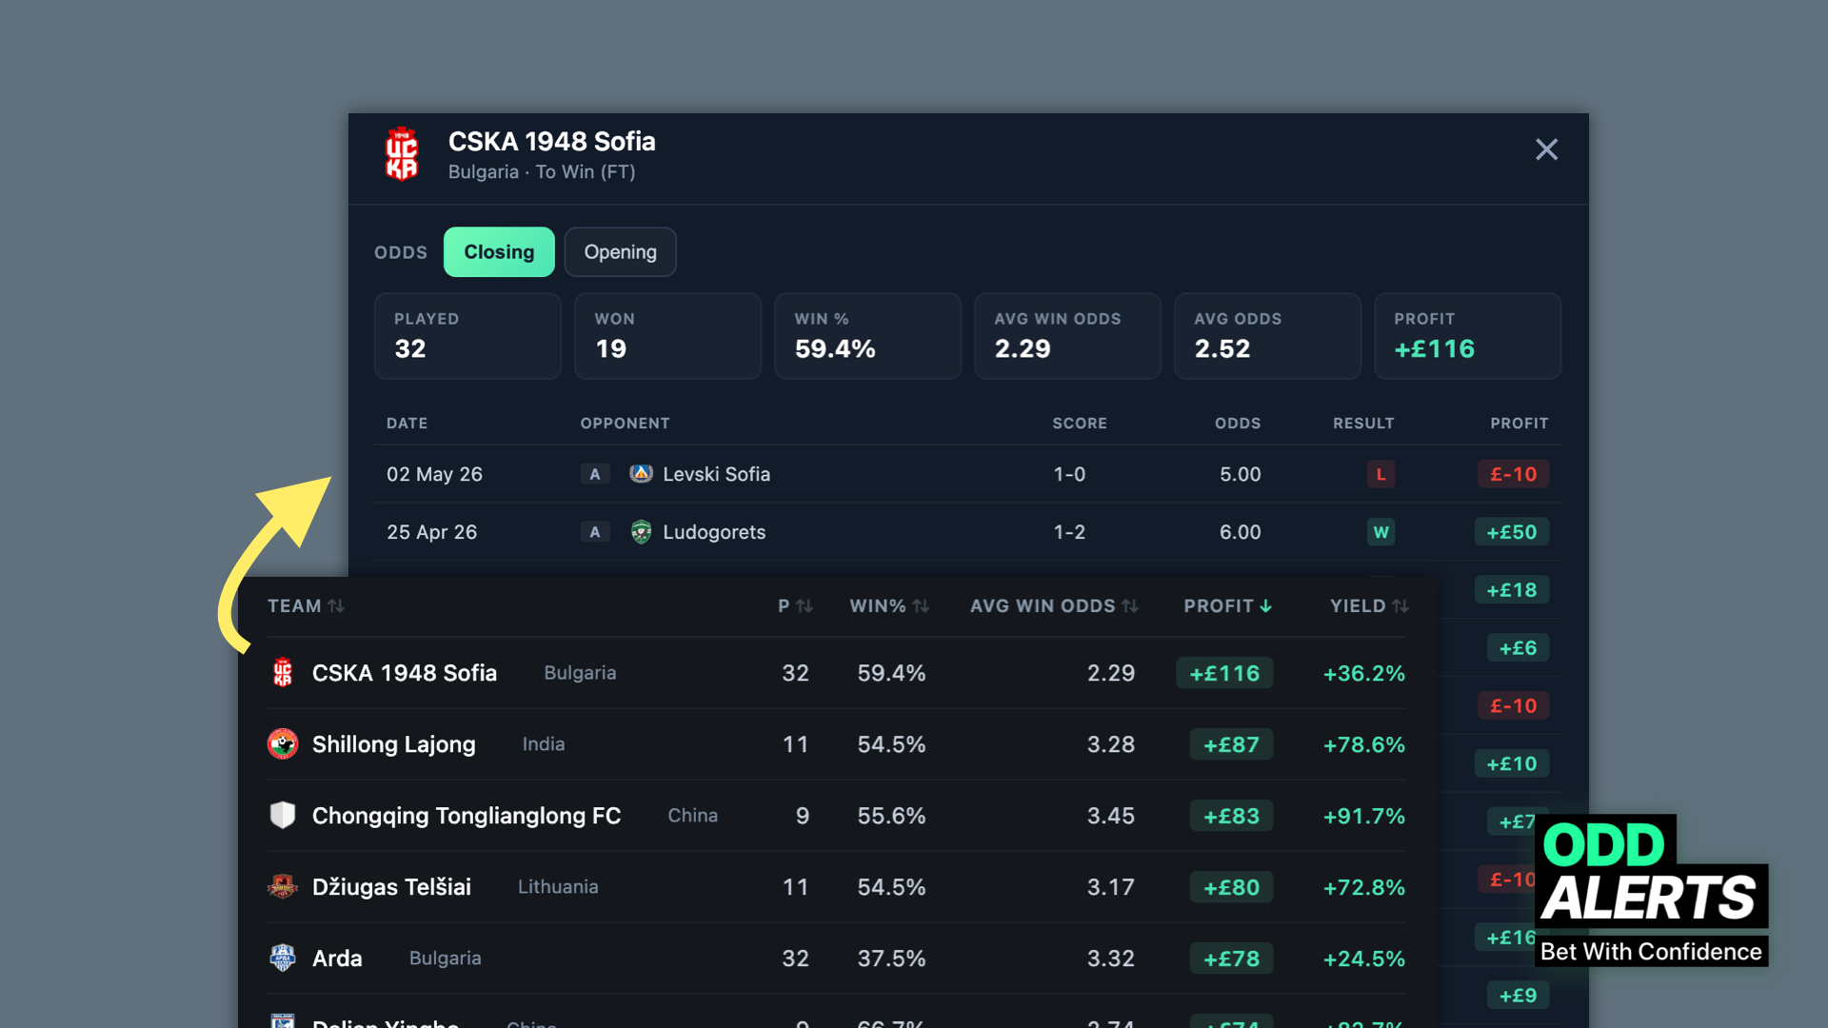The height and width of the screenshot is (1028, 1828).
Task: Click the Lithuania country label
Action: point(558,887)
